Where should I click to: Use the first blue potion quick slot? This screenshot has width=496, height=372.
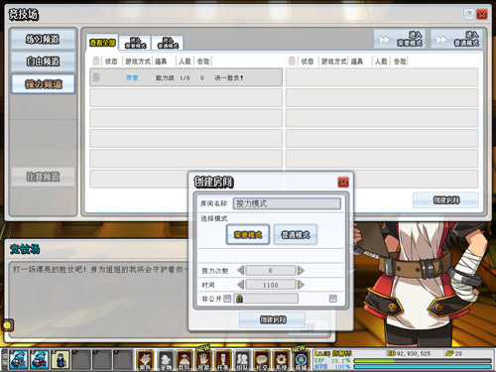coord(19,360)
